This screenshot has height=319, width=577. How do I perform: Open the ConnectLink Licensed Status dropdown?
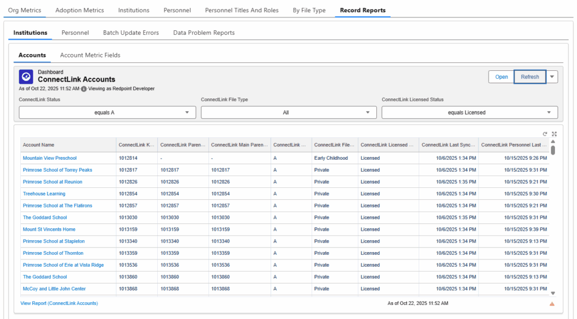[469, 113]
